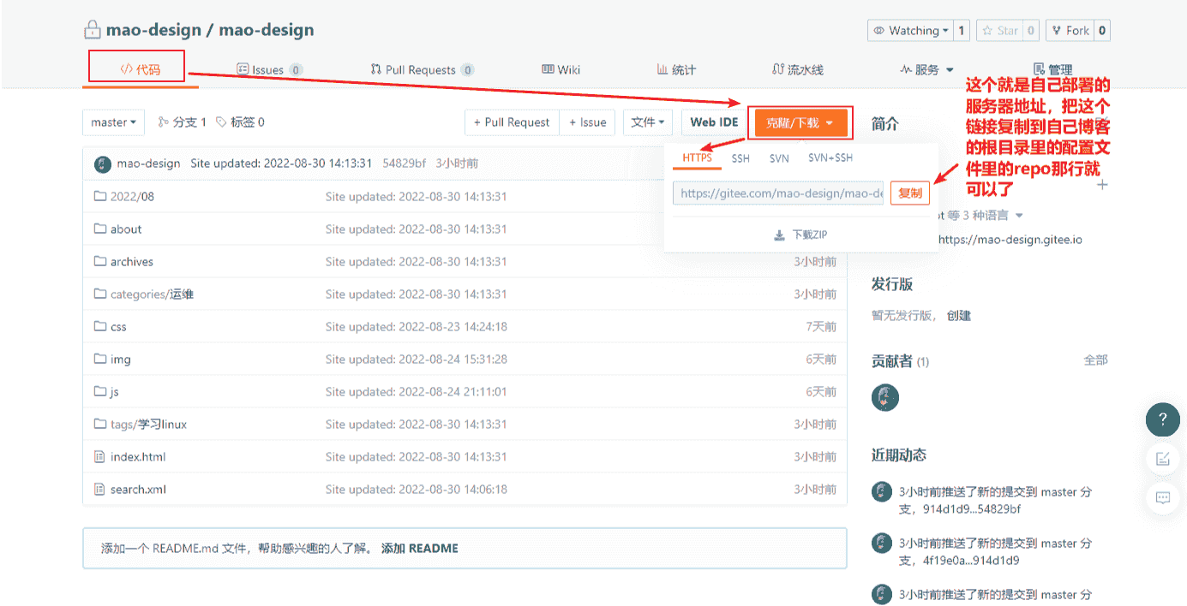Viewport: 1187px width, 606px height.
Task: Click the lock icon beside repository name
Action: tap(92, 30)
